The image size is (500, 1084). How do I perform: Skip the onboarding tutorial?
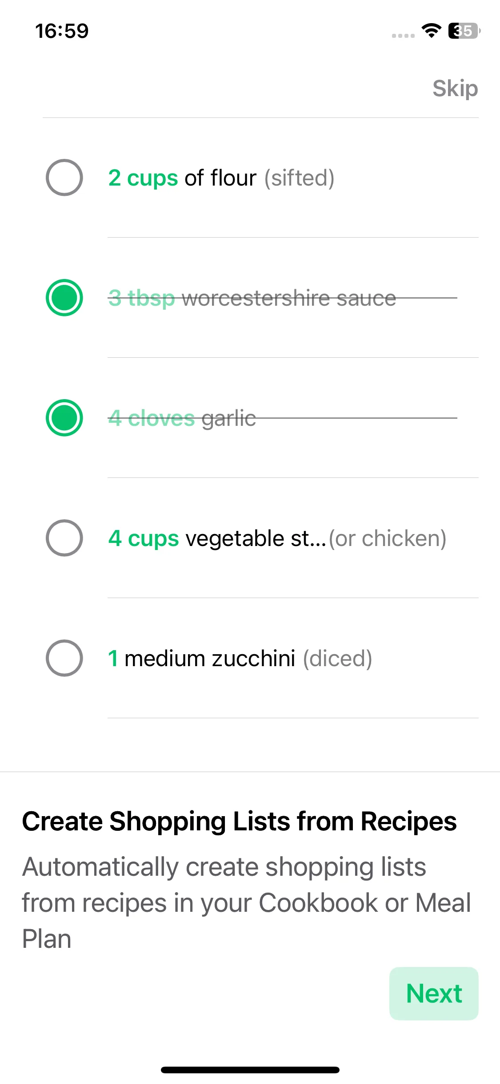[x=455, y=89]
